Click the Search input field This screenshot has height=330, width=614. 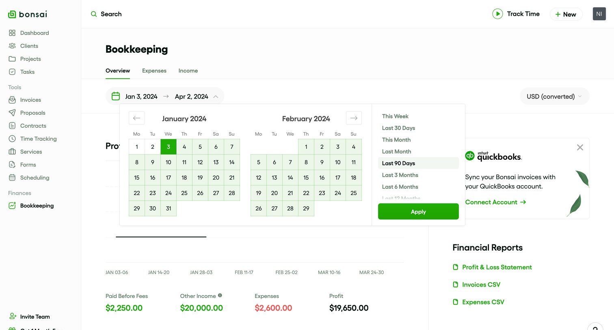tap(111, 14)
